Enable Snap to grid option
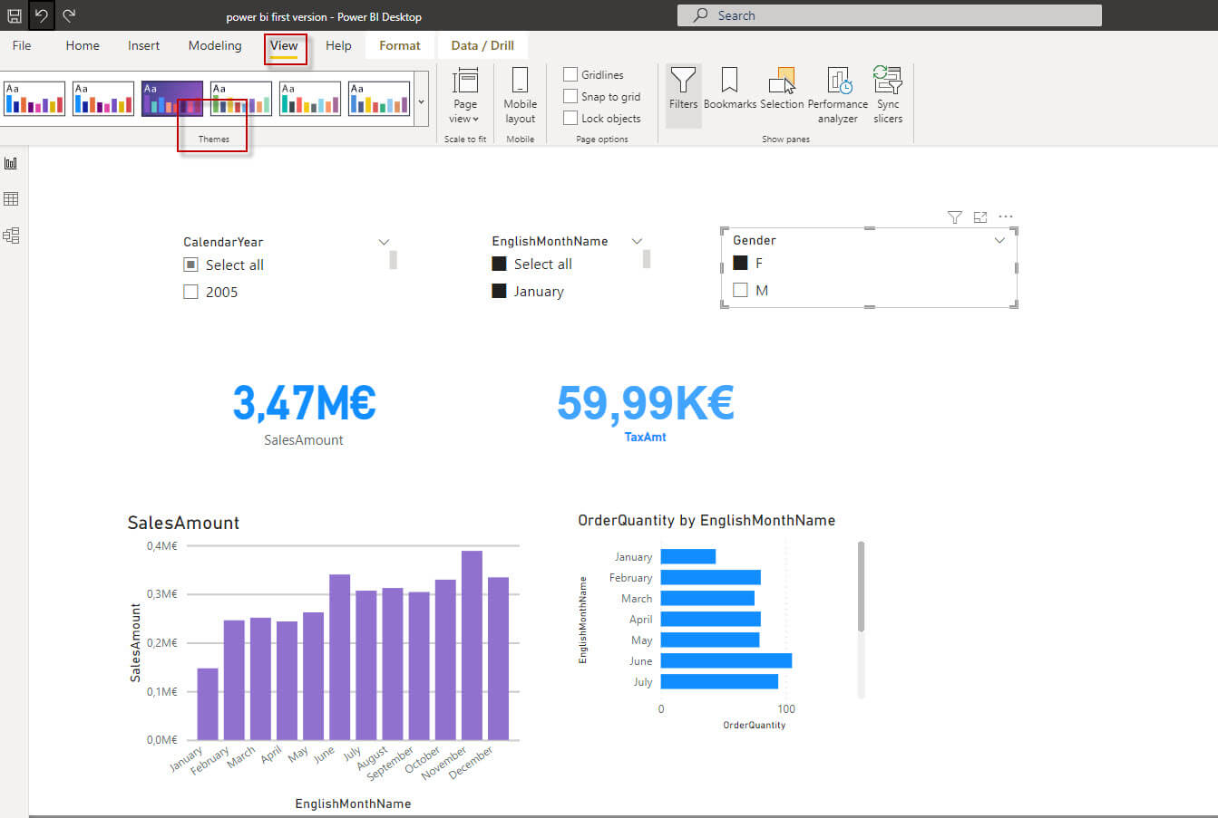The height and width of the screenshot is (818, 1218). point(570,96)
